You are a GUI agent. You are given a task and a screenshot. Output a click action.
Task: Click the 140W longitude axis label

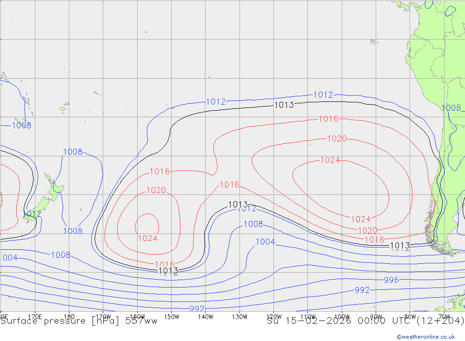(x=206, y=316)
